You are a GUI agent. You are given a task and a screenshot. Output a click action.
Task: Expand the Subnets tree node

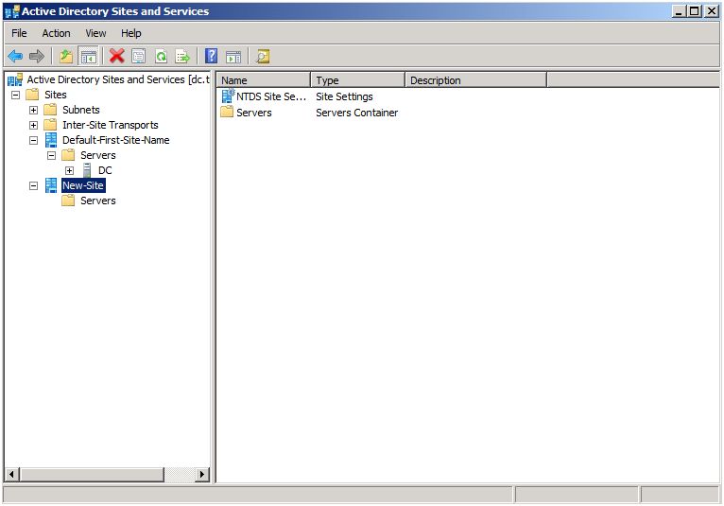tap(33, 110)
